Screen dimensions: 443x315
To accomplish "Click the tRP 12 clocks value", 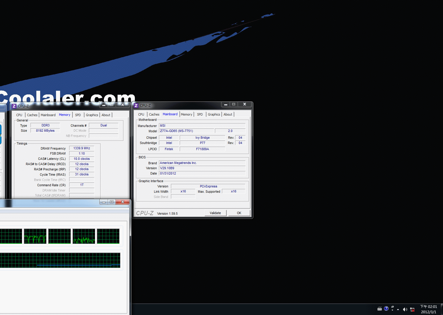I will (x=82, y=169).
